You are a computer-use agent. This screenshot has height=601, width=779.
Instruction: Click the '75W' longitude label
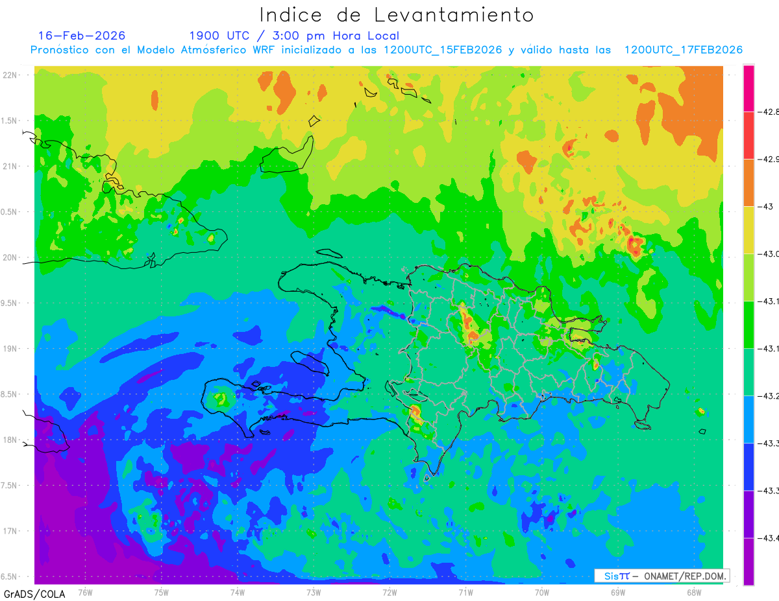coord(161,593)
